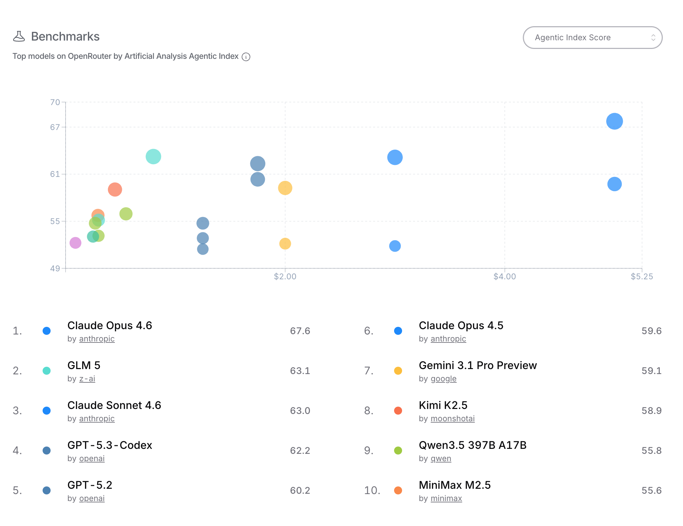683x526 pixels.
Task: Open the openai link under GPT-5.3-Codex
Action: [x=92, y=458]
